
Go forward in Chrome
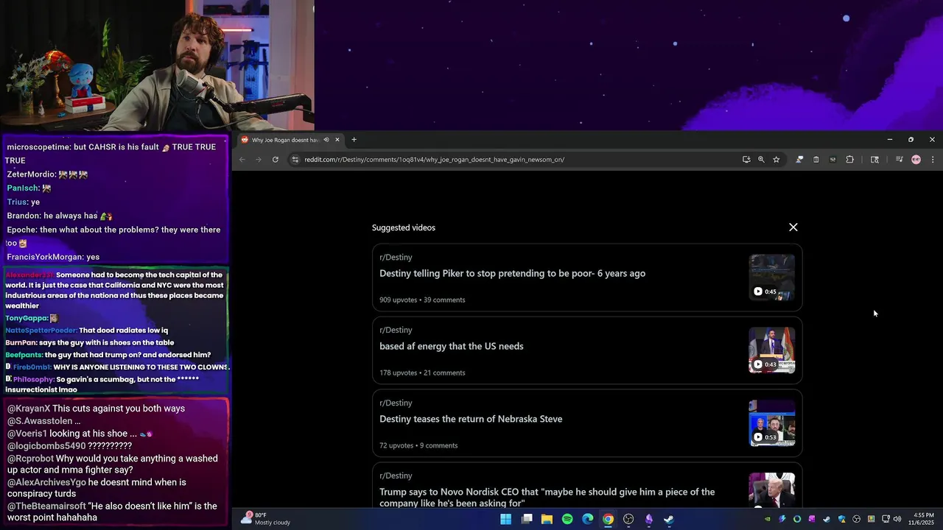tap(259, 159)
